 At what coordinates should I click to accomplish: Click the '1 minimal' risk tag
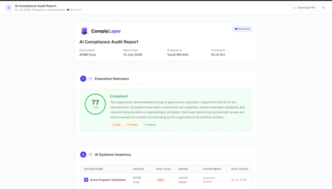[150, 125]
